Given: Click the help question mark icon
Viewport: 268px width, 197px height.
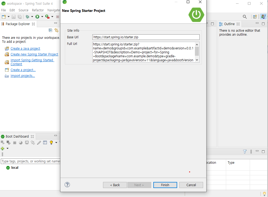Looking at the screenshot, I should [x=67, y=185].
